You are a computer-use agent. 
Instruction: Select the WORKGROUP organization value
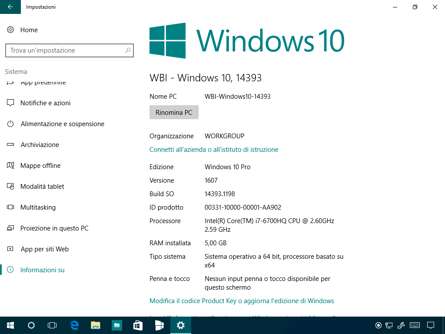225,136
